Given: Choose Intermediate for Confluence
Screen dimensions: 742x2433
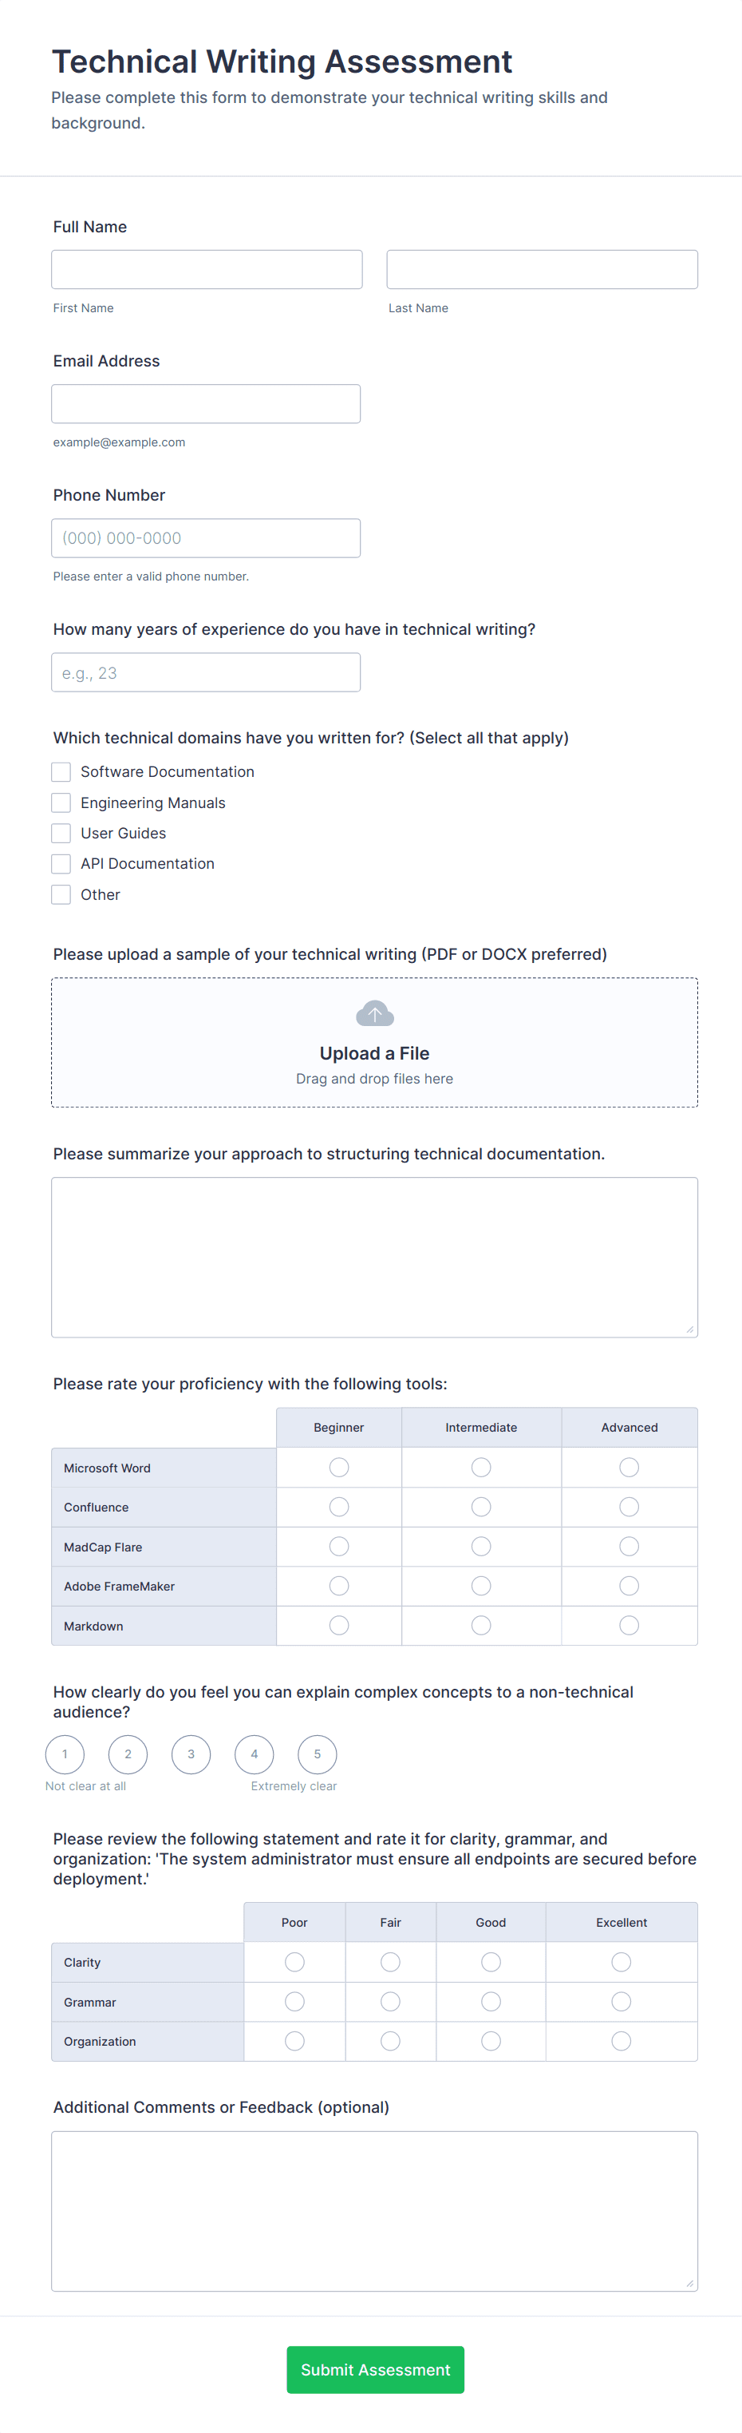Looking at the screenshot, I should tap(480, 1507).
